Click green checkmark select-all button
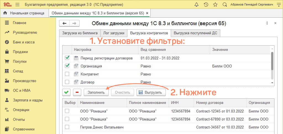Screen dimensions: 283x134 click(66, 92)
